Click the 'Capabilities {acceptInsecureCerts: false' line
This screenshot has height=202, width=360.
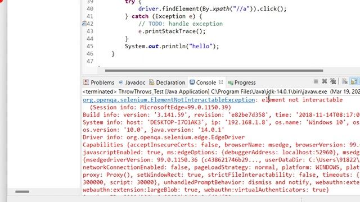pyautogui.click(x=221, y=145)
